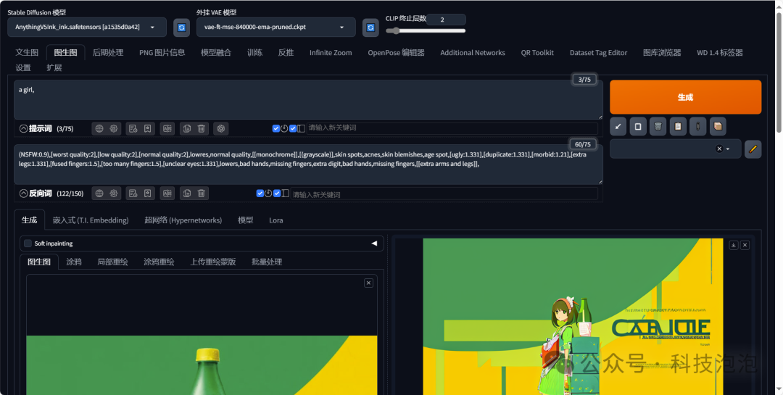The width and height of the screenshot is (783, 395).
Task: Open the PNG 图片信息 tab
Action: tap(162, 52)
